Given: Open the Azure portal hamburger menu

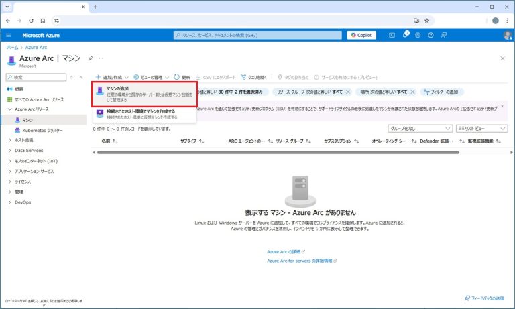Looking at the screenshot, I should coord(9,35).
